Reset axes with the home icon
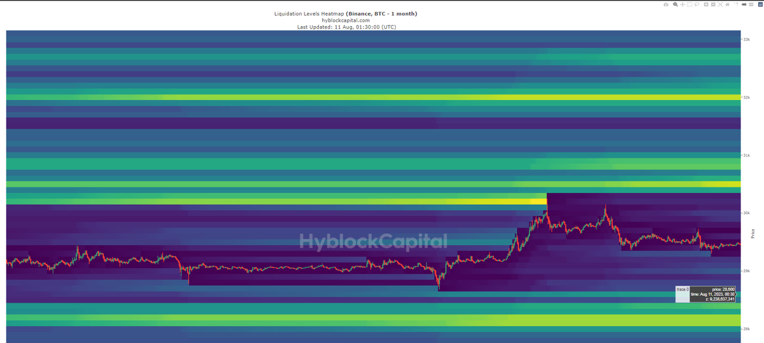This screenshot has width=764, height=343. click(727, 4)
